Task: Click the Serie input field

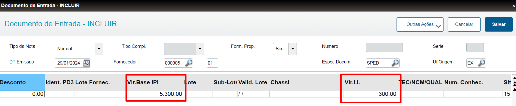Action: 475,47
